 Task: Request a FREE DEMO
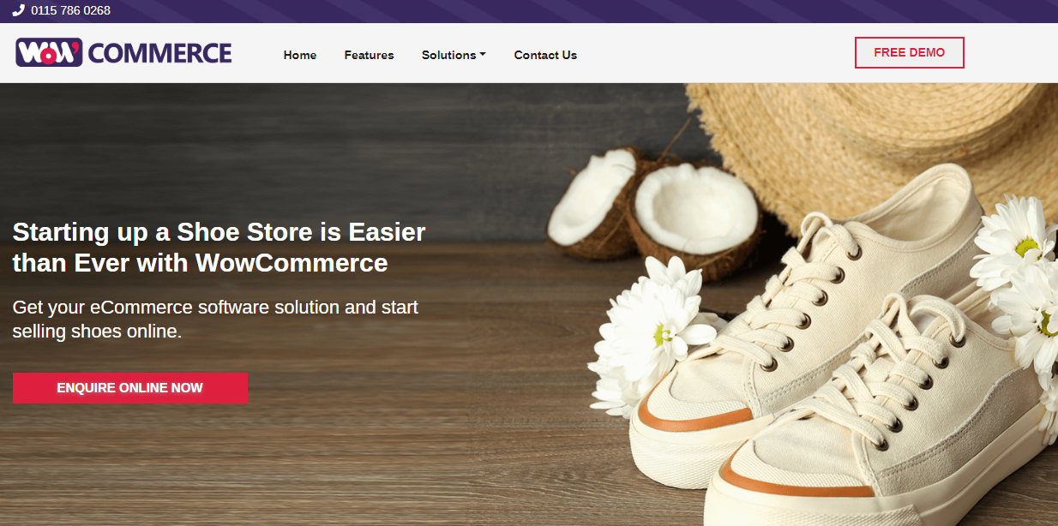910,52
